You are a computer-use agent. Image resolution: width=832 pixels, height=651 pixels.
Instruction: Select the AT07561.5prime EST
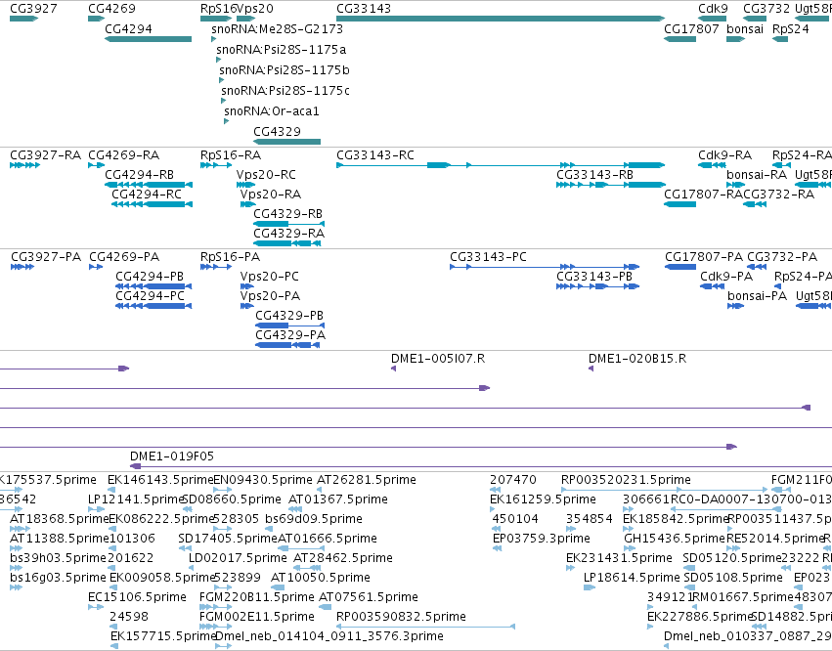tap(326, 607)
